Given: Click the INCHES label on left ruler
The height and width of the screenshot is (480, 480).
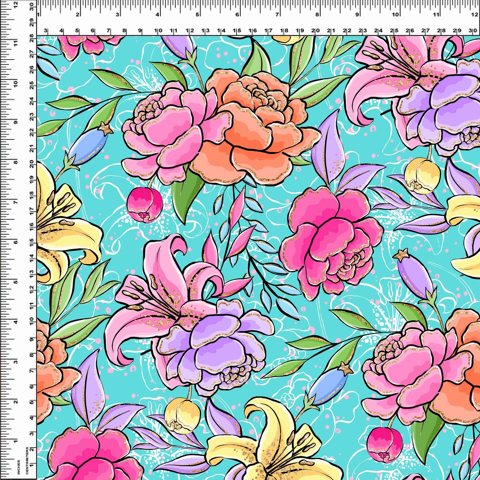Looking at the screenshot, I should click(19, 467).
